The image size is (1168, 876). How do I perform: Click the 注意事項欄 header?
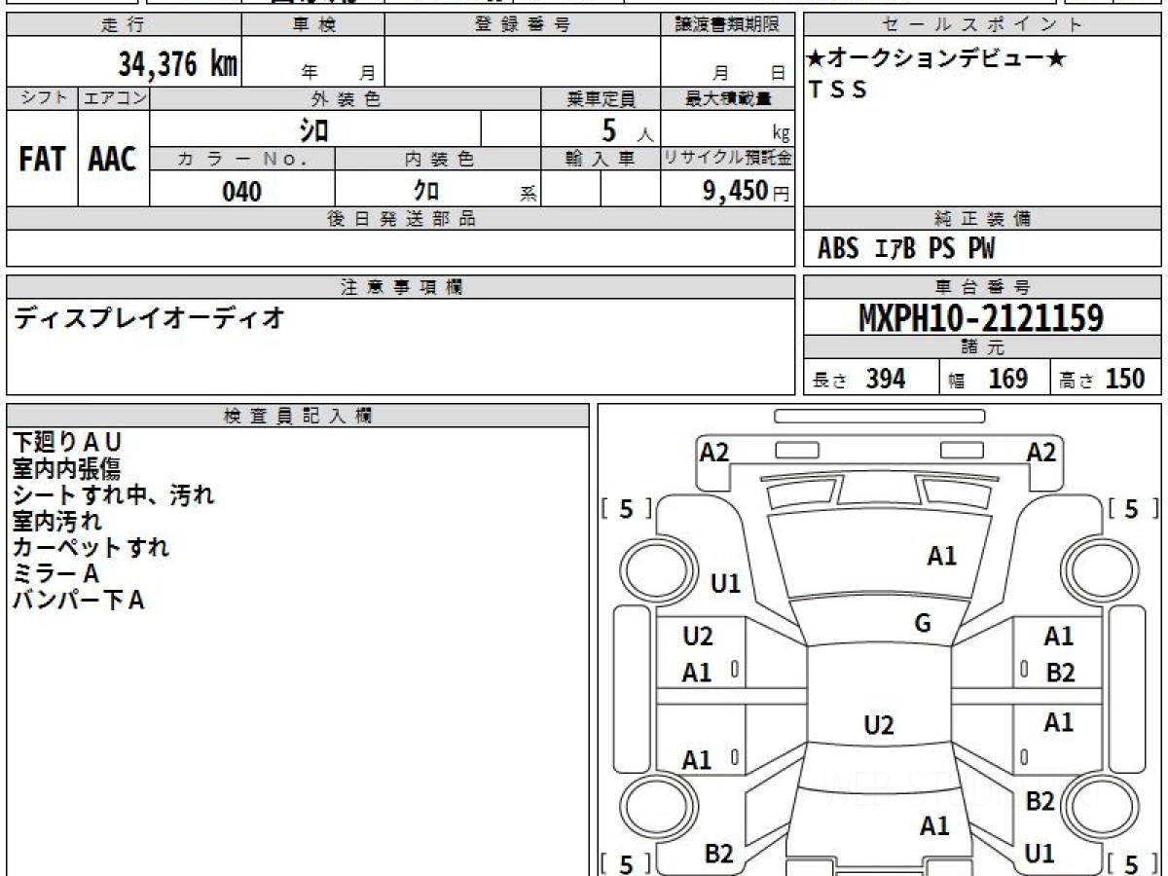pyautogui.click(x=401, y=287)
